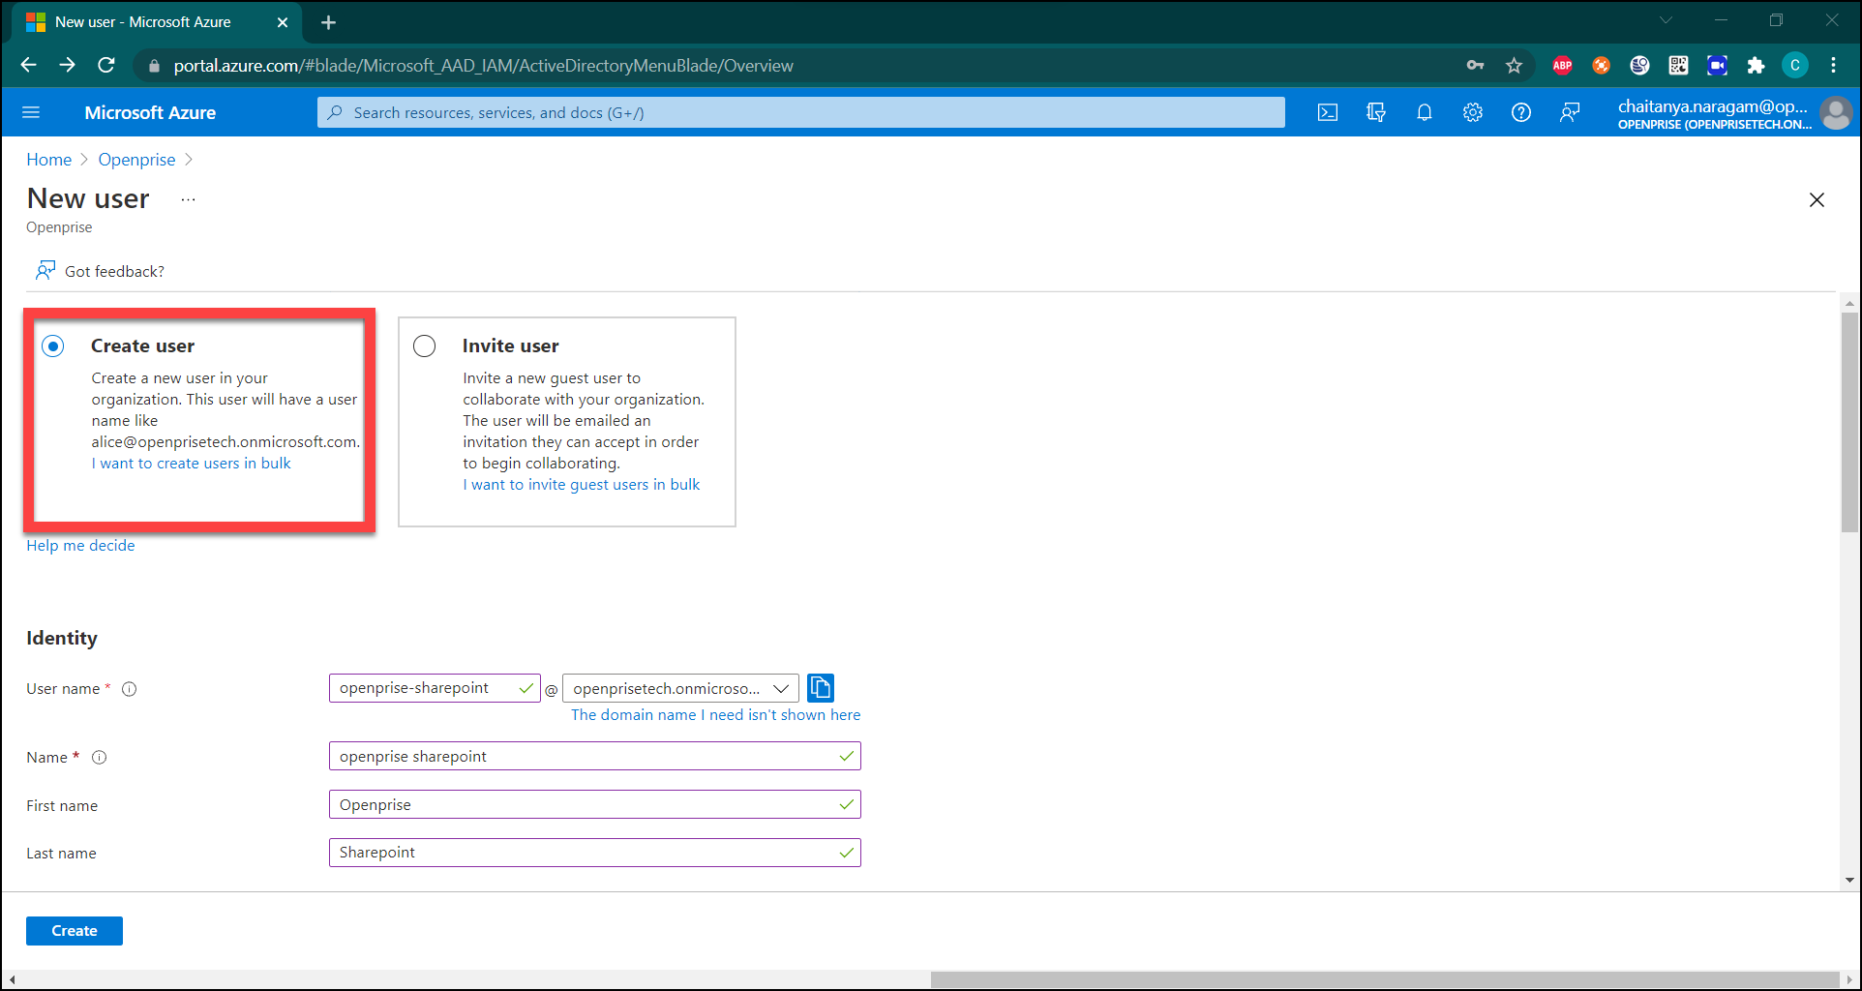Click the vertical scrollbar thumb

coord(1849,422)
